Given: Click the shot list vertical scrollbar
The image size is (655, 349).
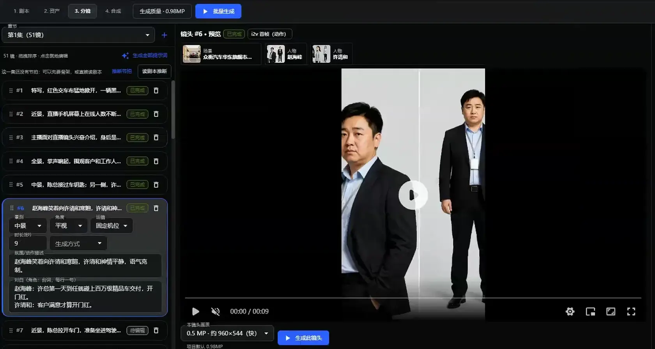Looking at the screenshot, I should pyautogui.click(x=173, y=109).
